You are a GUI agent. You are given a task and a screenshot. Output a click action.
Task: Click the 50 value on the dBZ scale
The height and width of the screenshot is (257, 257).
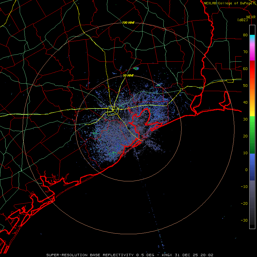(x=245, y=86)
